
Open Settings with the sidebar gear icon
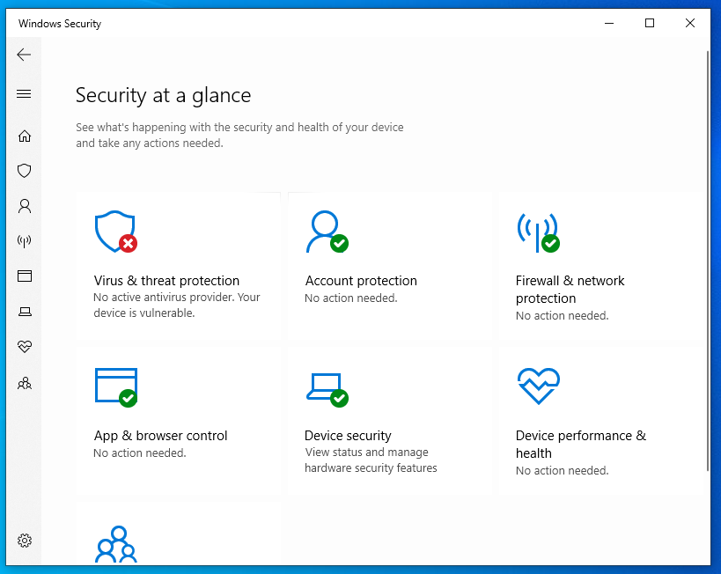[x=25, y=541]
